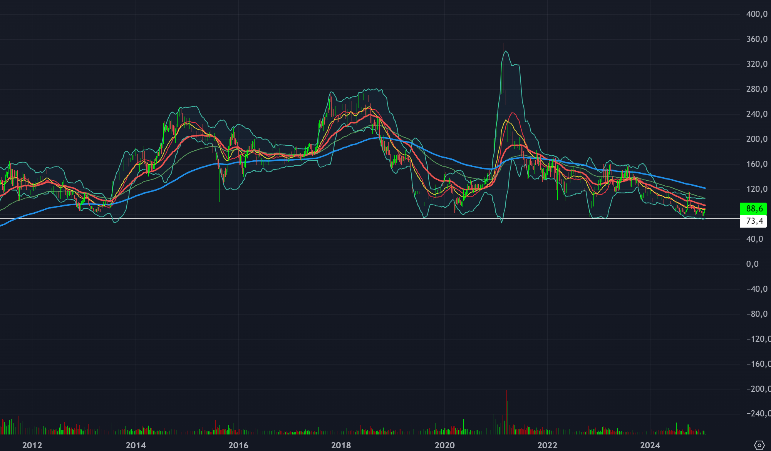This screenshot has height=451, width=771.
Task: Click the 2012 label on time axis
Action: tap(32, 445)
